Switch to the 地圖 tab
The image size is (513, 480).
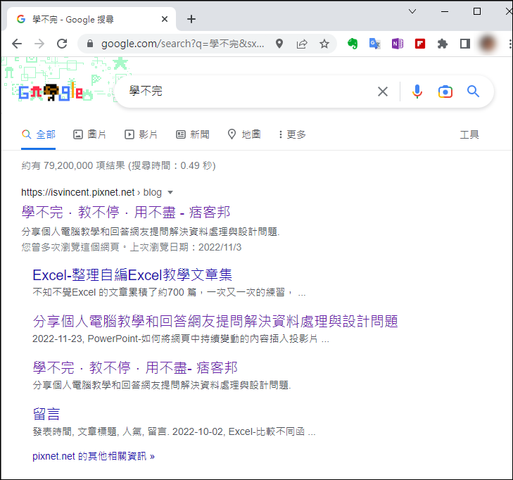point(244,134)
